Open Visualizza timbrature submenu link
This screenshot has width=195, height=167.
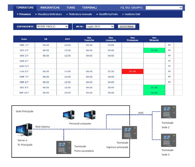click(x=48, y=14)
